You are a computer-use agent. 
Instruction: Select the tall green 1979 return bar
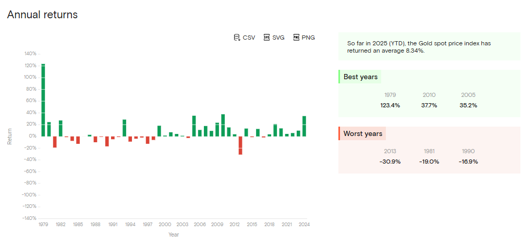(x=43, y=99)
